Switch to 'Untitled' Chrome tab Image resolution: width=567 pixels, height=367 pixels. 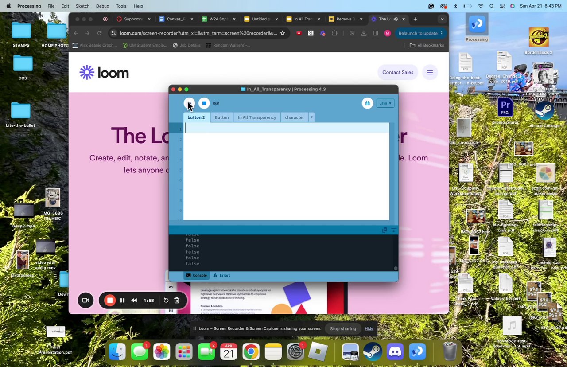click(x=261, y=19)
